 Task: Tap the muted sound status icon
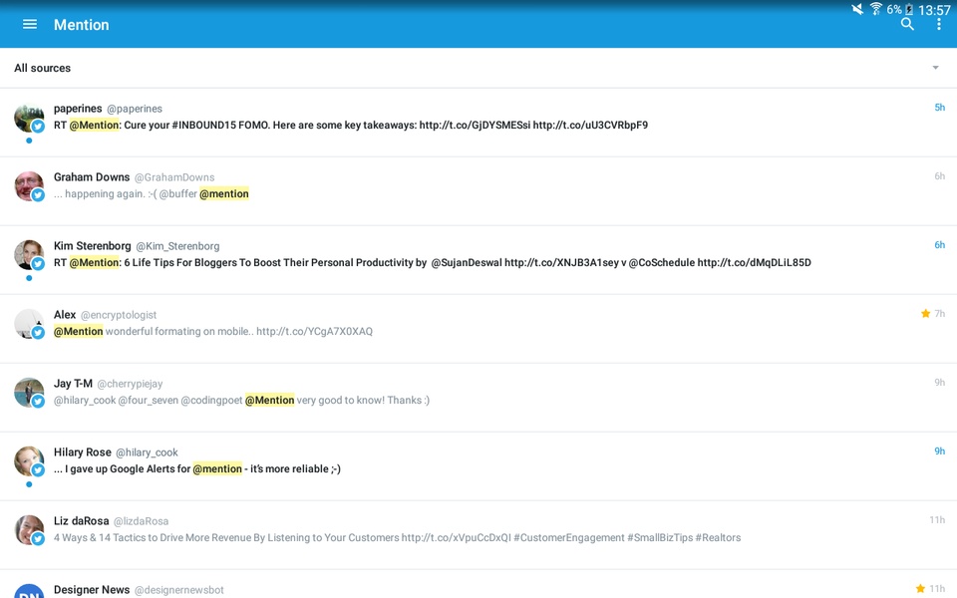[857, 9]
